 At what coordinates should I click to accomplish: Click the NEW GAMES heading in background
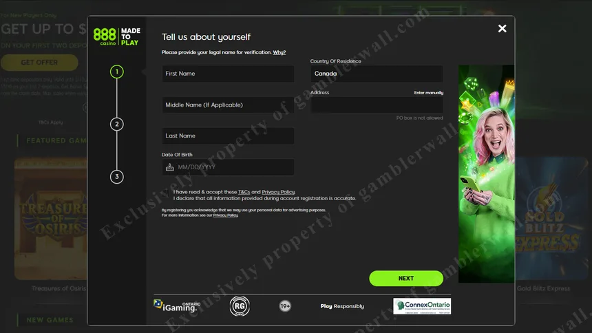pyautogui.click(x=50, y=320)
